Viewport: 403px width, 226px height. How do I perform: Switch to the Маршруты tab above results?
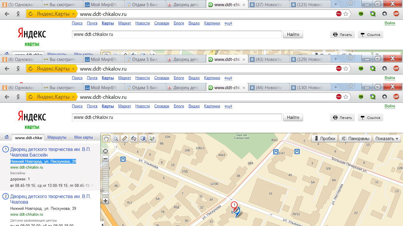click(57, 137)
